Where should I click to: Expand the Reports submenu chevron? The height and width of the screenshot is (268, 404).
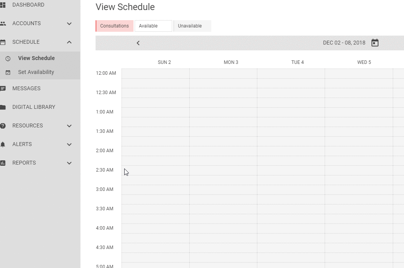click(x=69, y=163)
